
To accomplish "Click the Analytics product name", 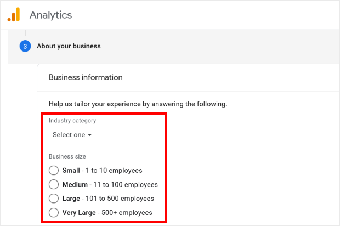I will point(50,15).
